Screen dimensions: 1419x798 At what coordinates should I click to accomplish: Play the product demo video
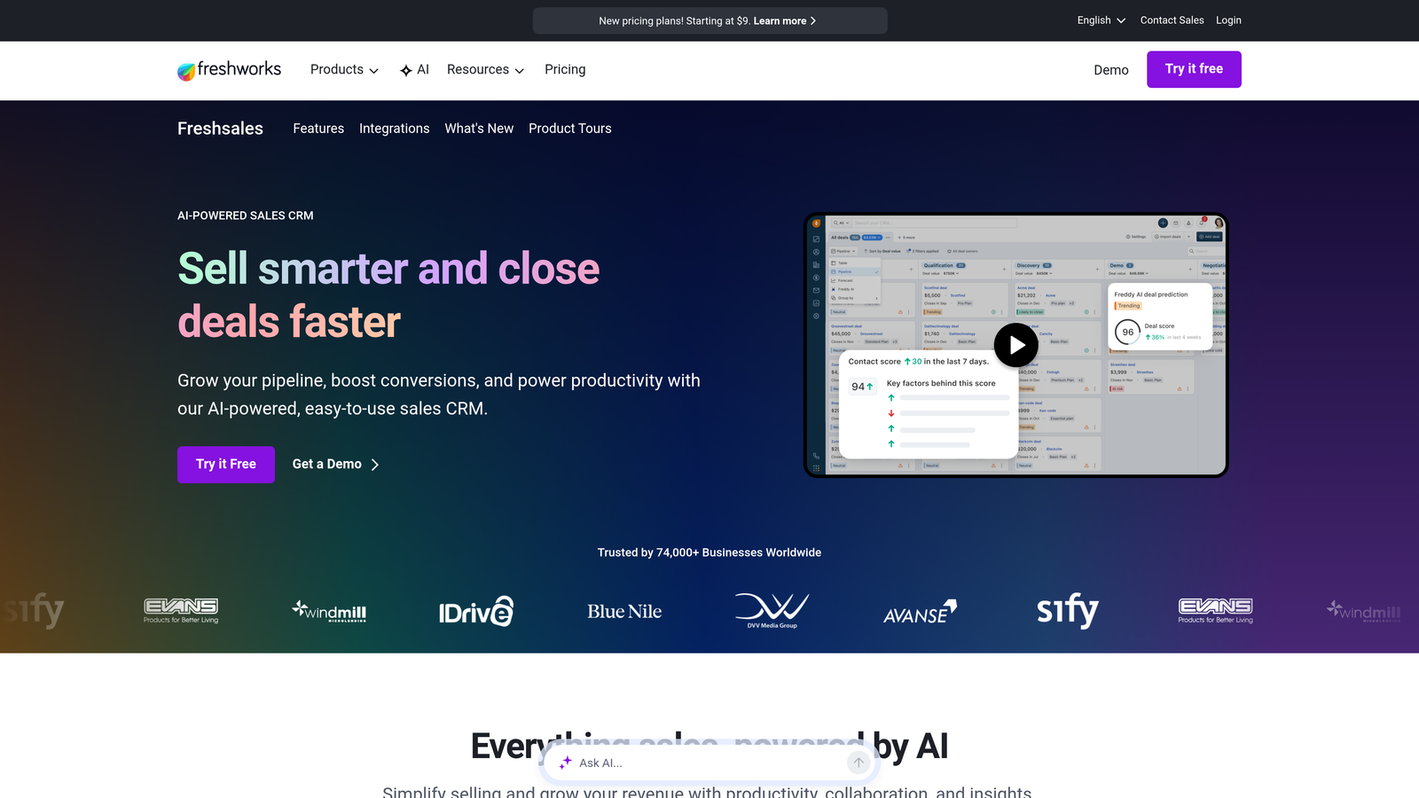1015,345
